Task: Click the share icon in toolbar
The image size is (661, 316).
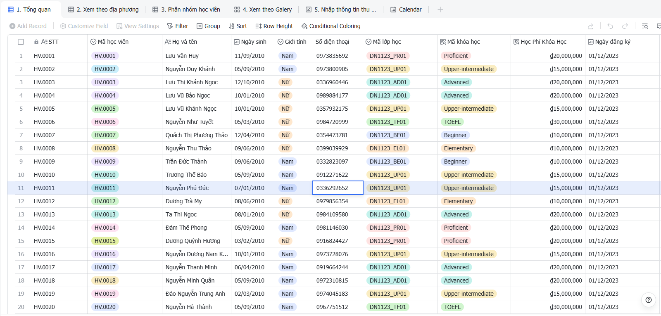Action: click(590, 26)
